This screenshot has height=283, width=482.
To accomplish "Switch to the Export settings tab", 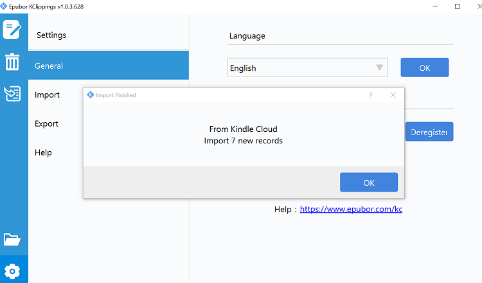I will tap(46, 123).
